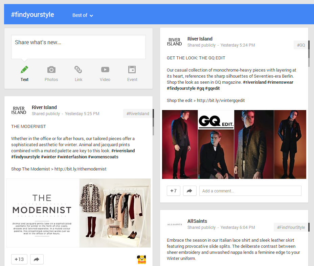The height and width of the screenshot is (266, 314).
Task: Give +1 to The Modernist post
Action: 19,259
